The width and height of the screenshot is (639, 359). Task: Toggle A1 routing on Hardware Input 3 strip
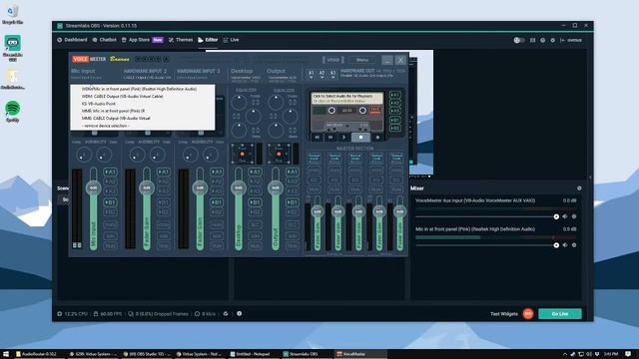[217, 173]
